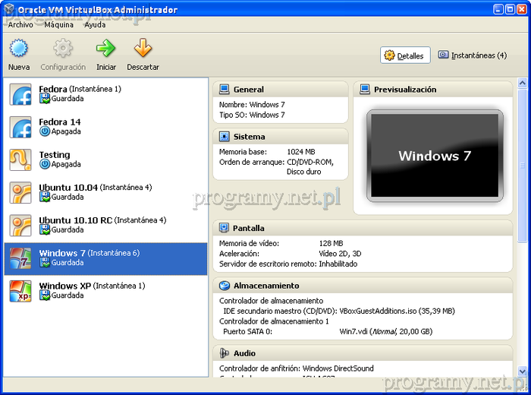Switch to Instantáneas (4) view

click(472, 55)
